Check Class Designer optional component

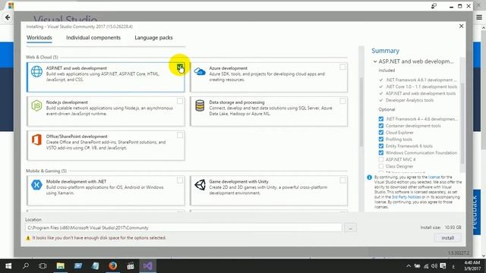(381, 166)
